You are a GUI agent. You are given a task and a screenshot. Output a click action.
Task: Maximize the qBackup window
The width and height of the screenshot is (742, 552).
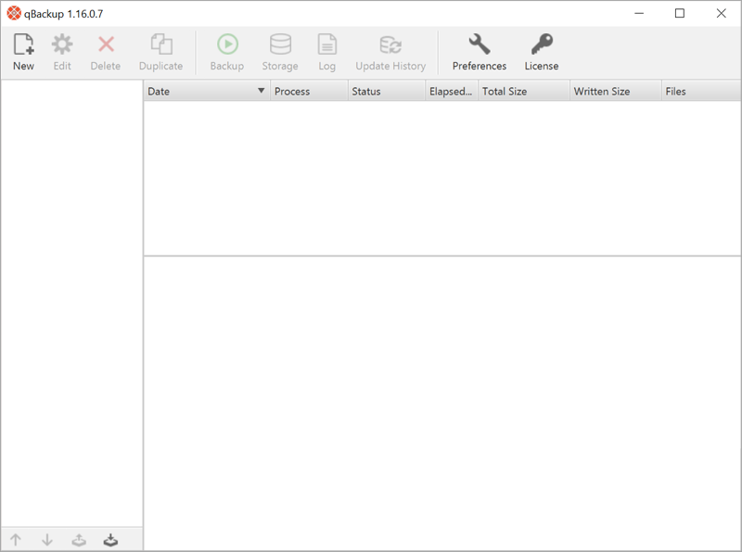(680, 13)
